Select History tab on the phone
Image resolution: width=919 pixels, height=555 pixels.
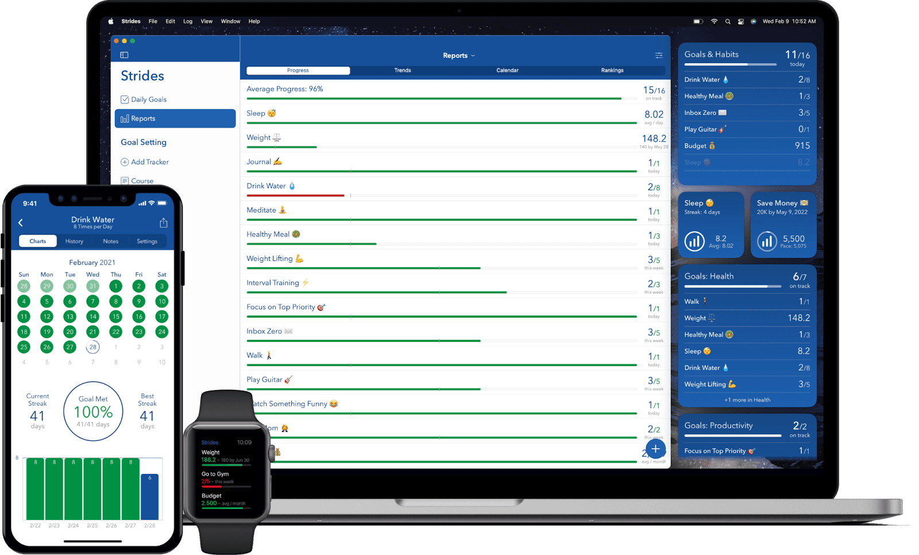(74, 241)
